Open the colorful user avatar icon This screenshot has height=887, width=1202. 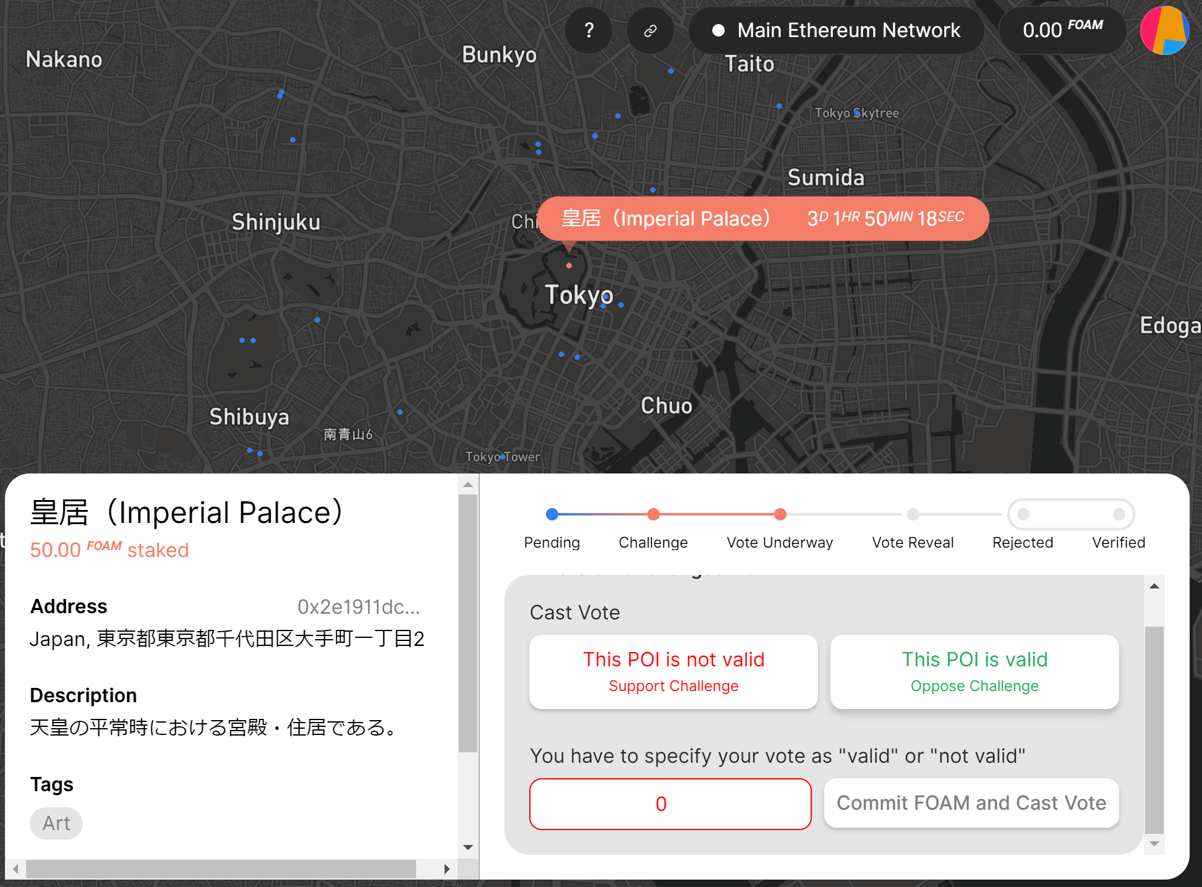(x=1164, y=30)
